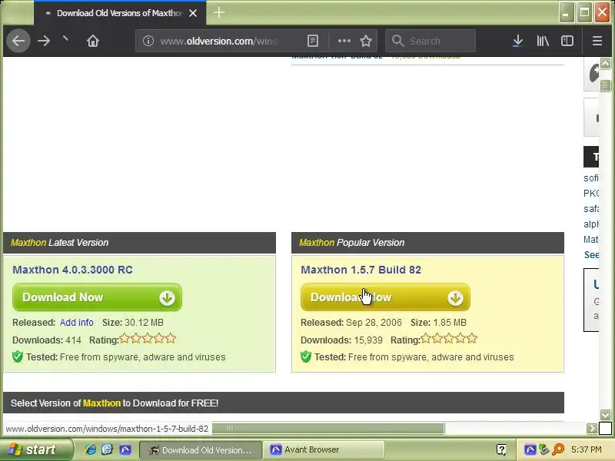Screen dimensions: 615x461
Task: Click the 5:37 PM clock
Action: [587, 449]
